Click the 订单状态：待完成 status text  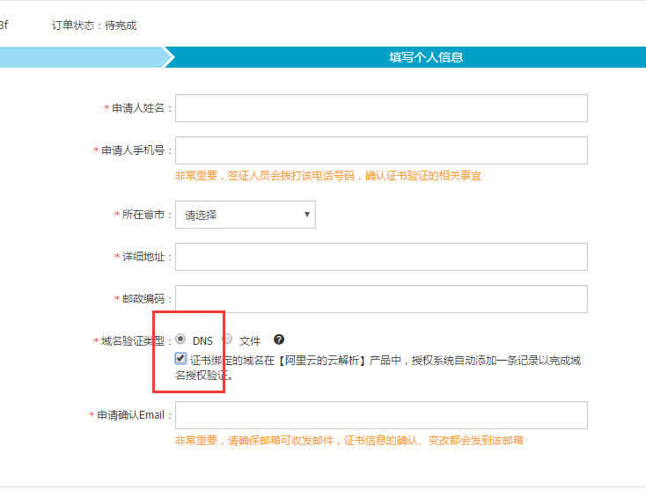coord(94,26)
